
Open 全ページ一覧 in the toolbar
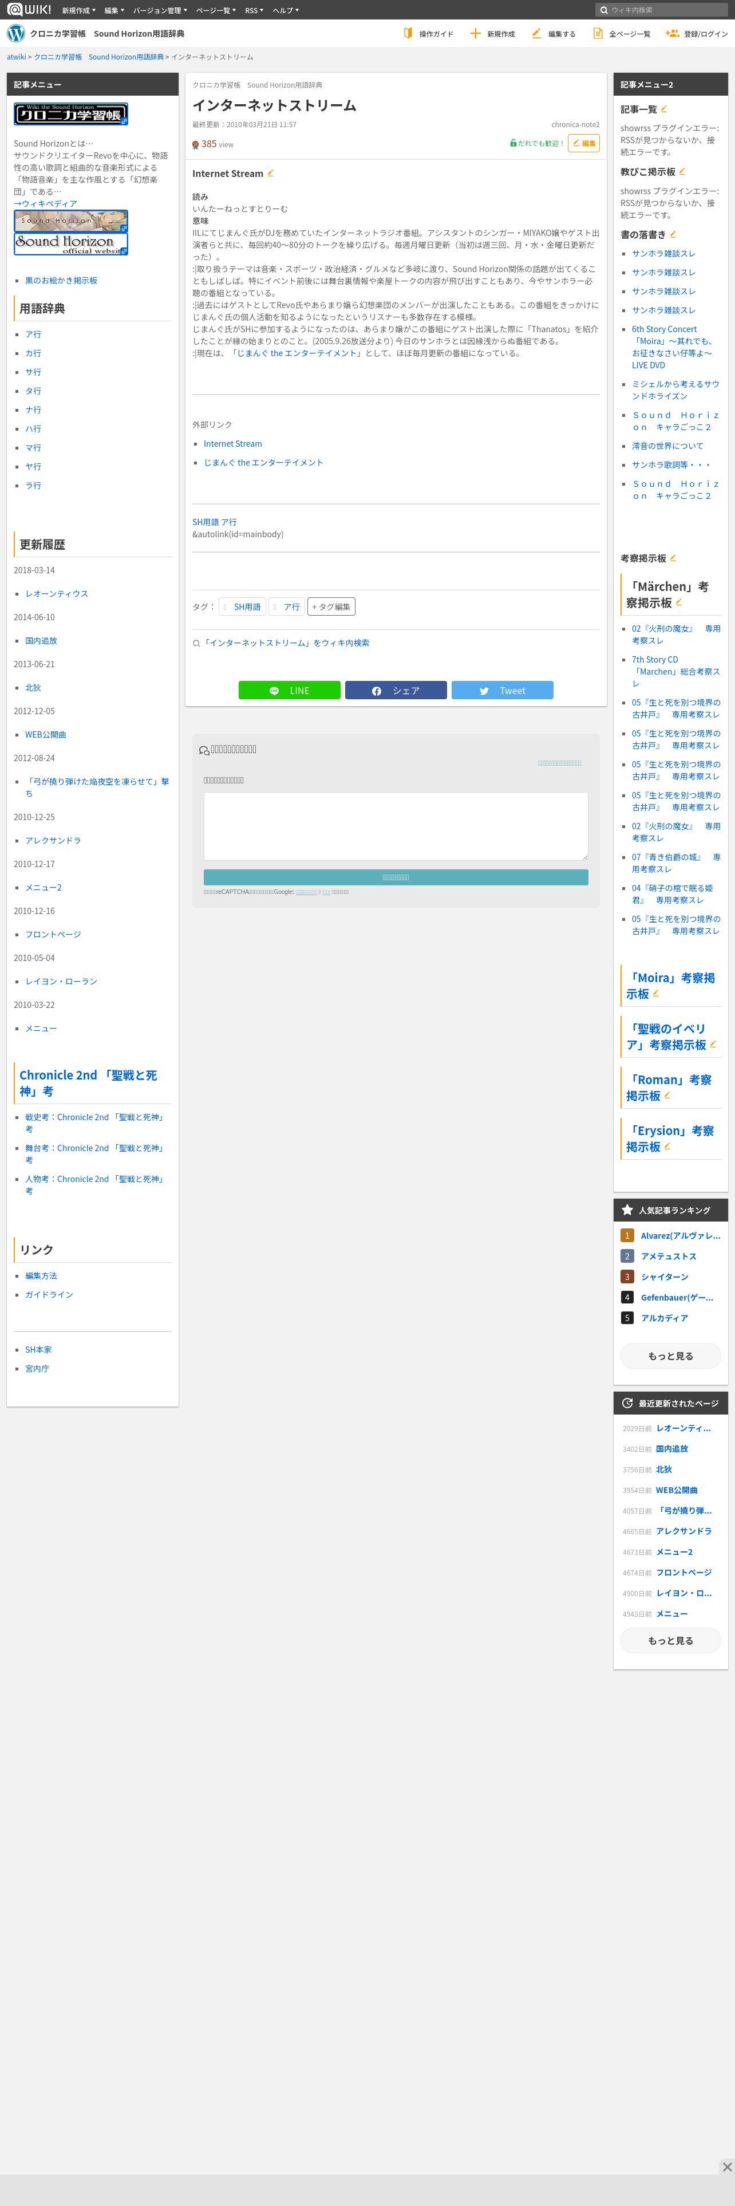coord(622,33)
